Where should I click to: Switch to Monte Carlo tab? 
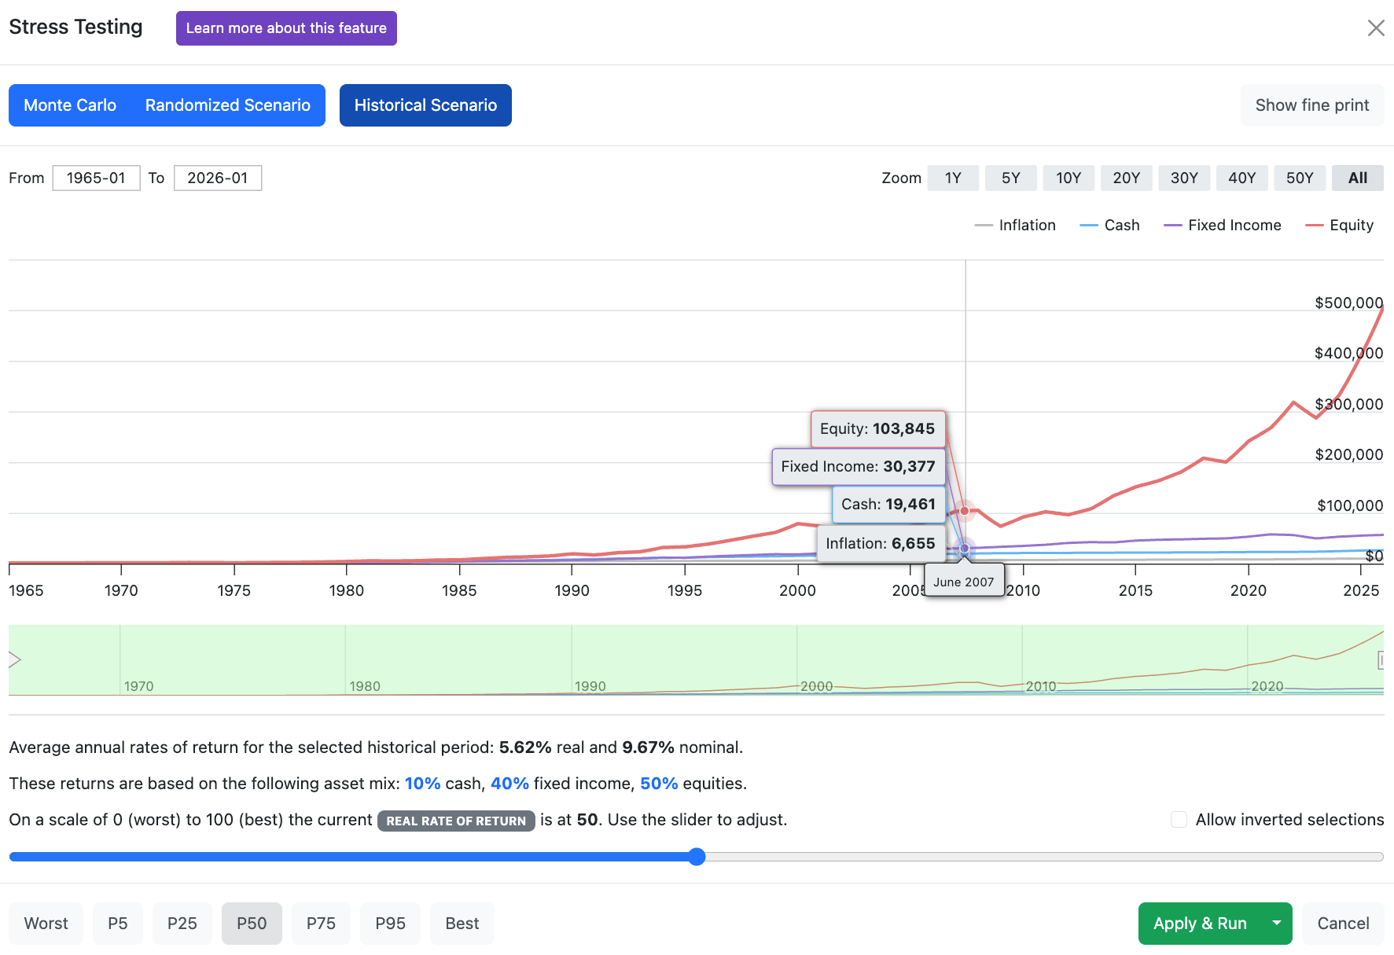[70, 105]
